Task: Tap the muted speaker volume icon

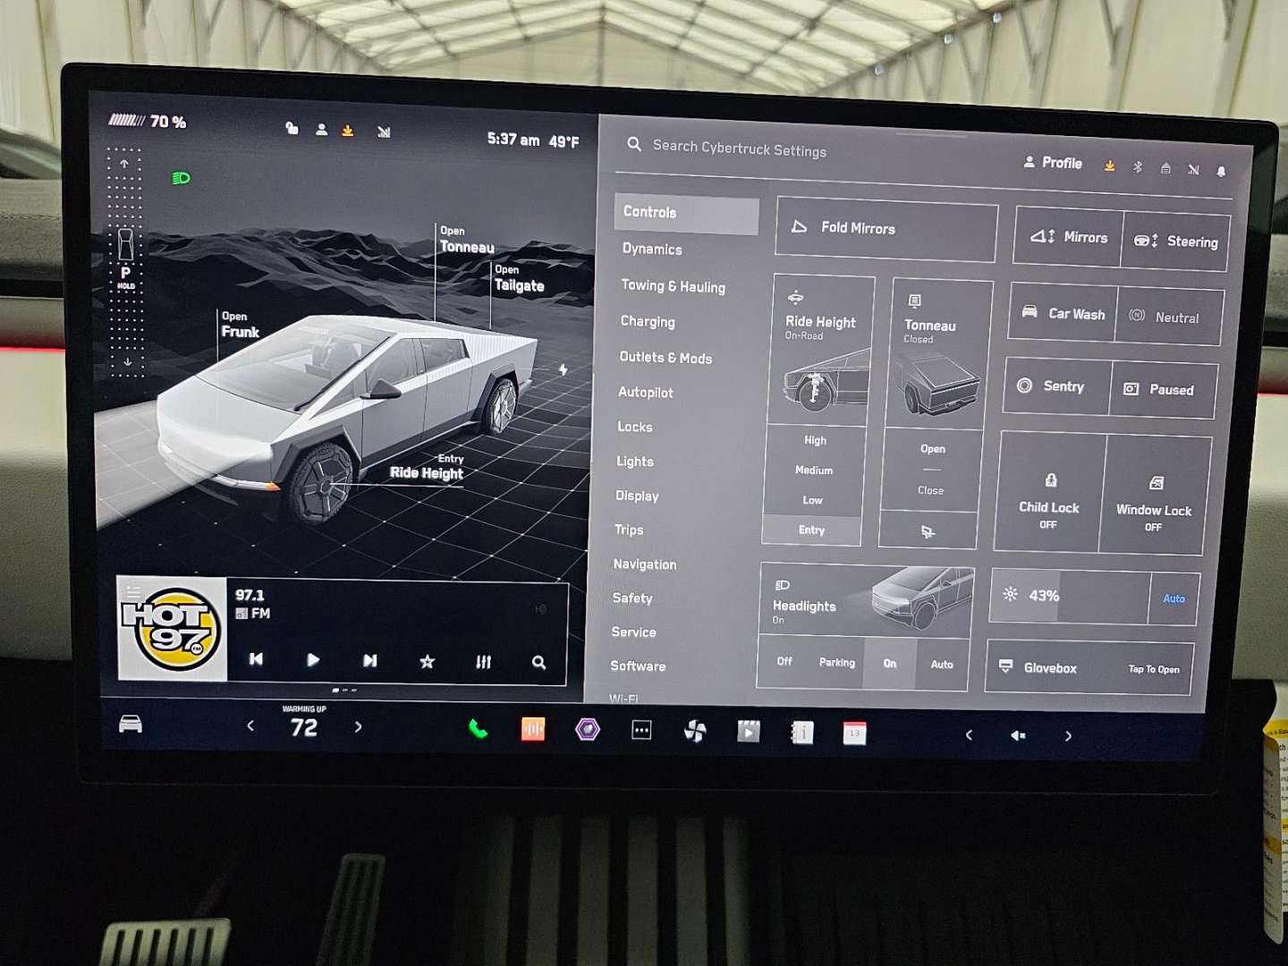Action: [1018, 735]
